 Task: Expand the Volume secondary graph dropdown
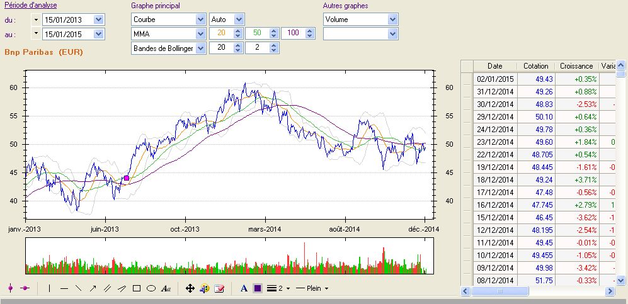[x=393, y=19]
